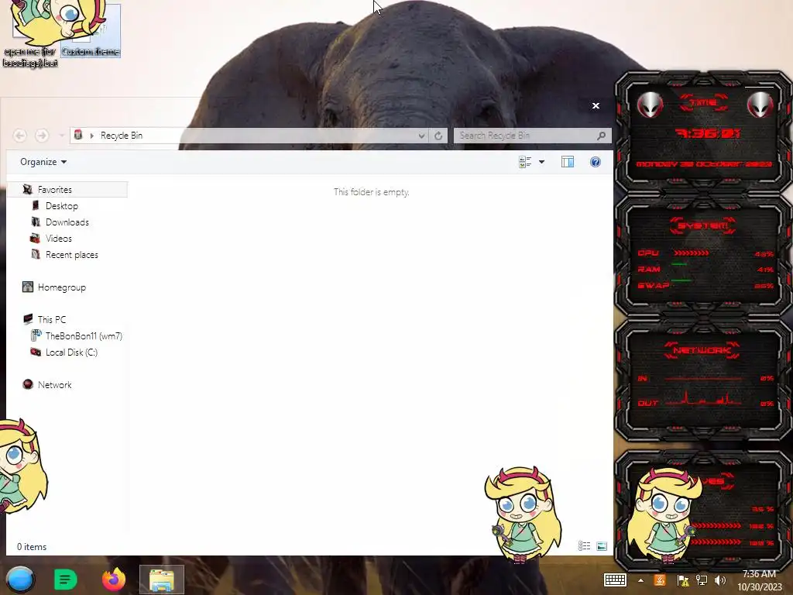793x595 pixels.
Task: Change your view icon button
Action: pyautogui.click(x=525, y=162)
